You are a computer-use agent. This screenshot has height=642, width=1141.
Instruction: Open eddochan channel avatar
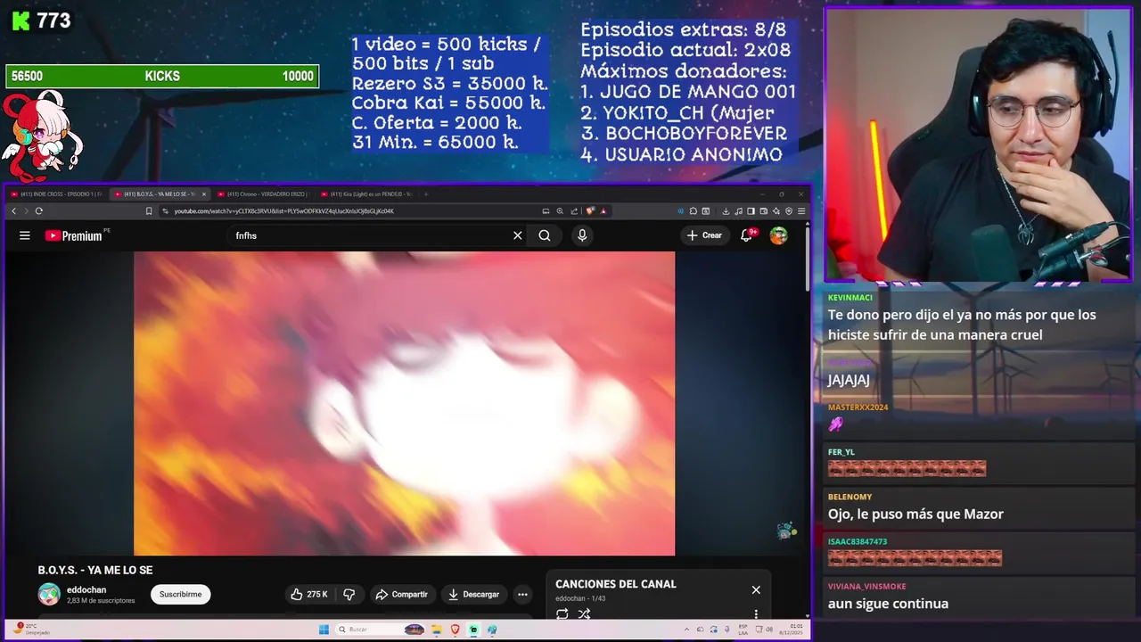tap(49, 594)
